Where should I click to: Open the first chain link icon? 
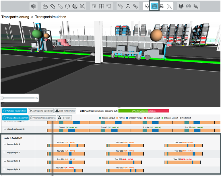click(121, 6)
